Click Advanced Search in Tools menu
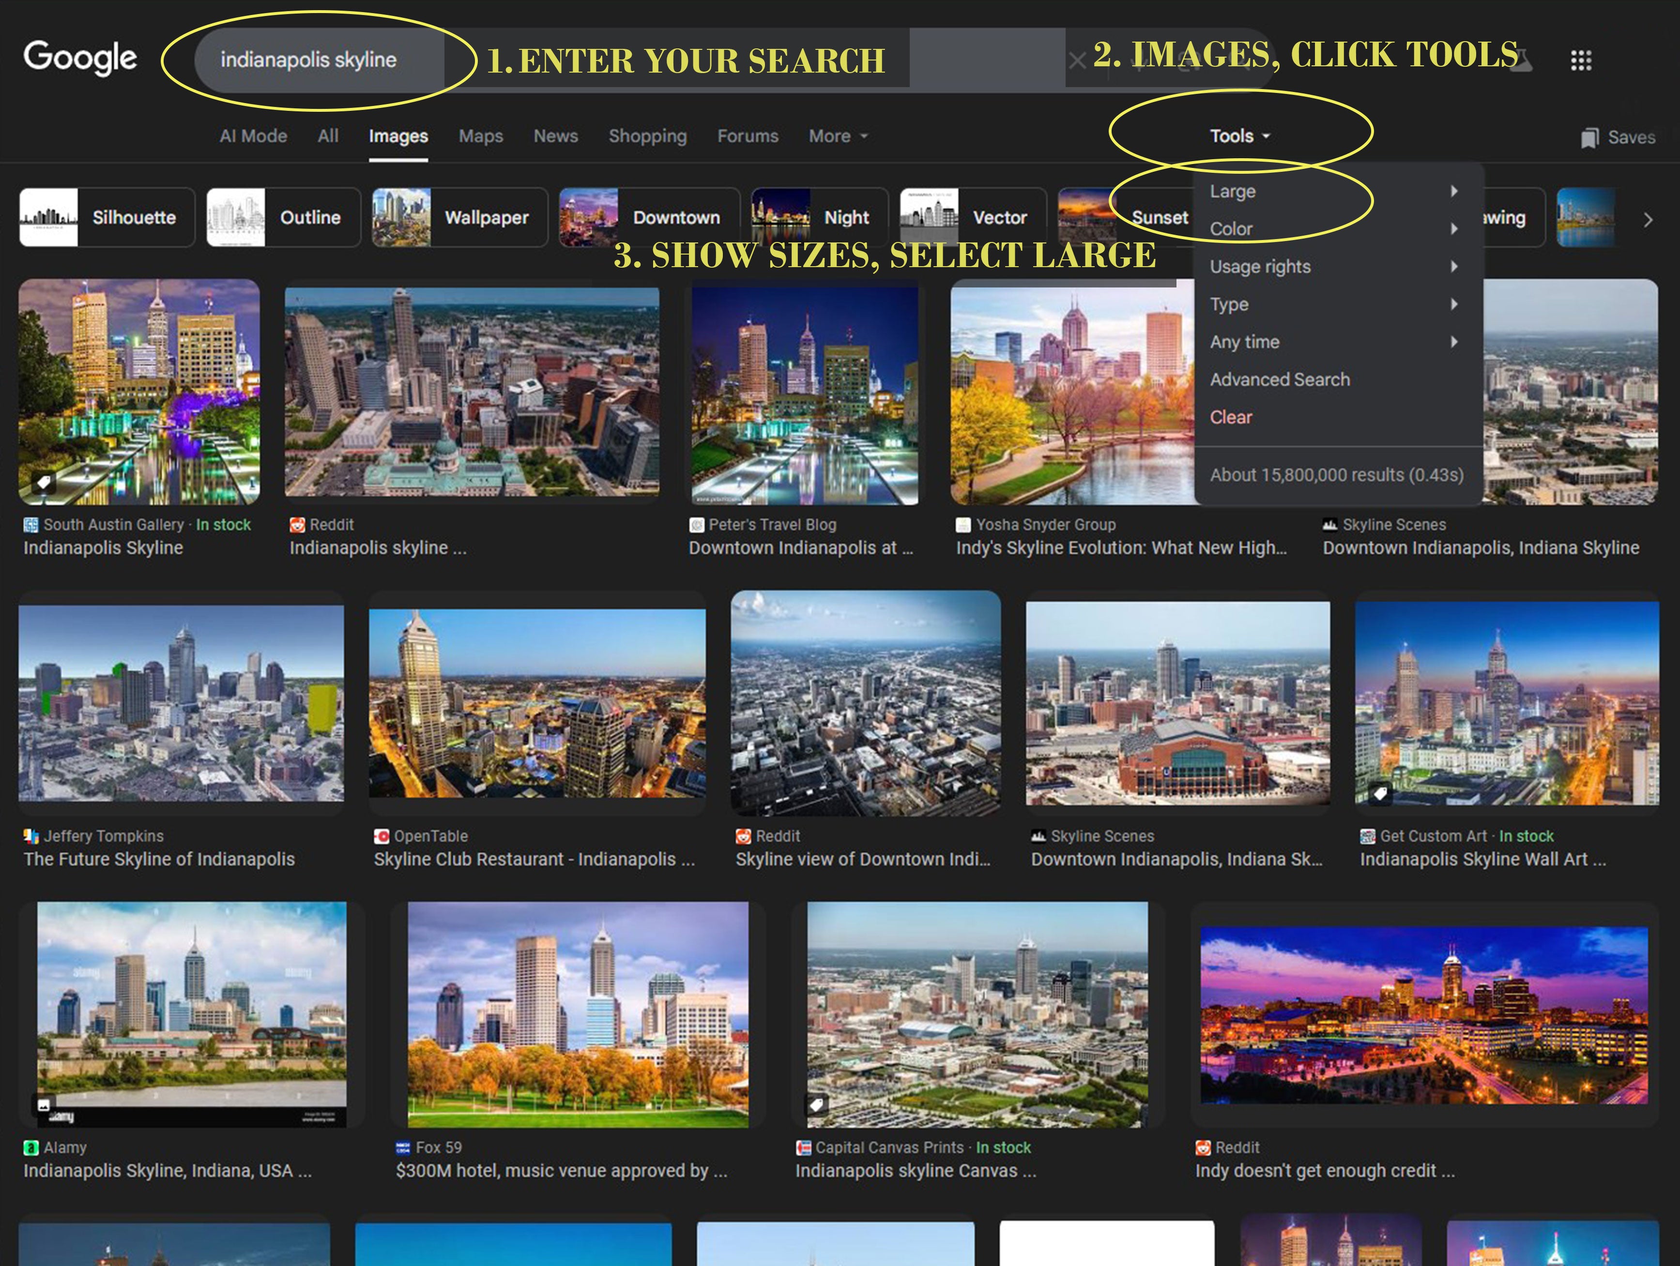Viewport: 1680px width, 1266px height. coord(1280,379)
